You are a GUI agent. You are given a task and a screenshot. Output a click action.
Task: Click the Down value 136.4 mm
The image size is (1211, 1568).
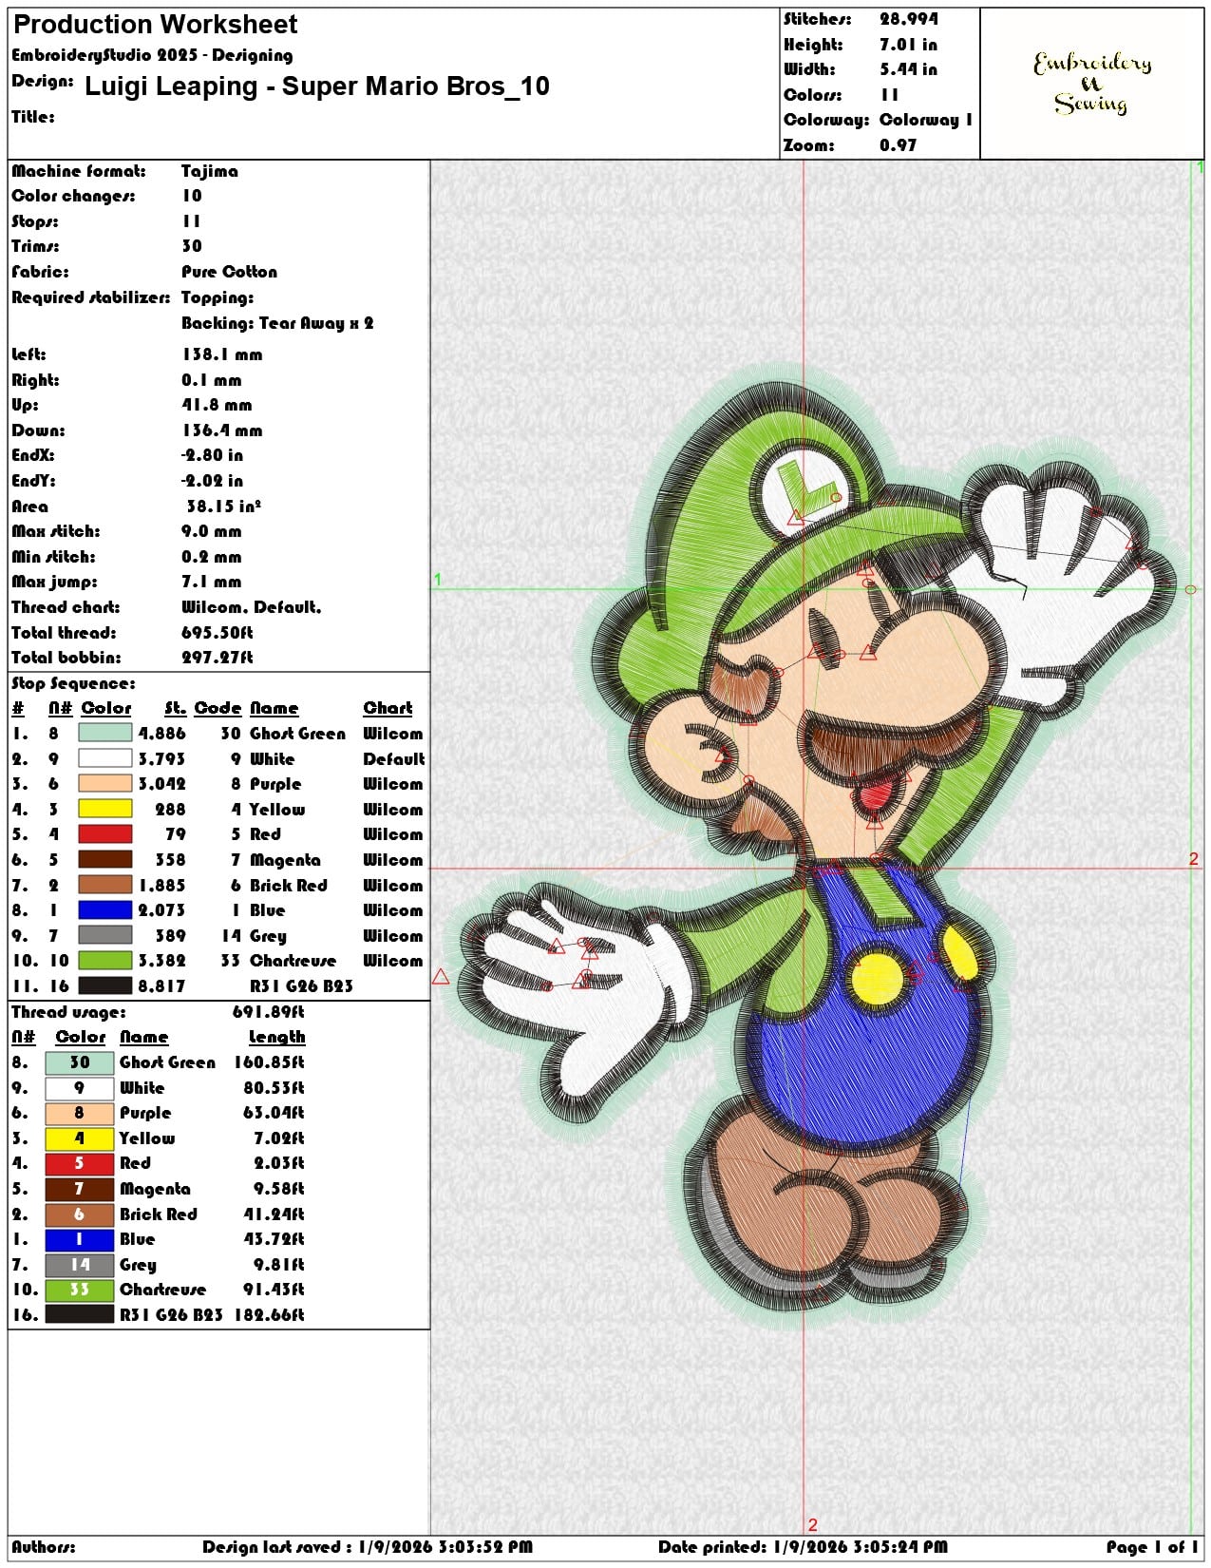tap(221, 430)
